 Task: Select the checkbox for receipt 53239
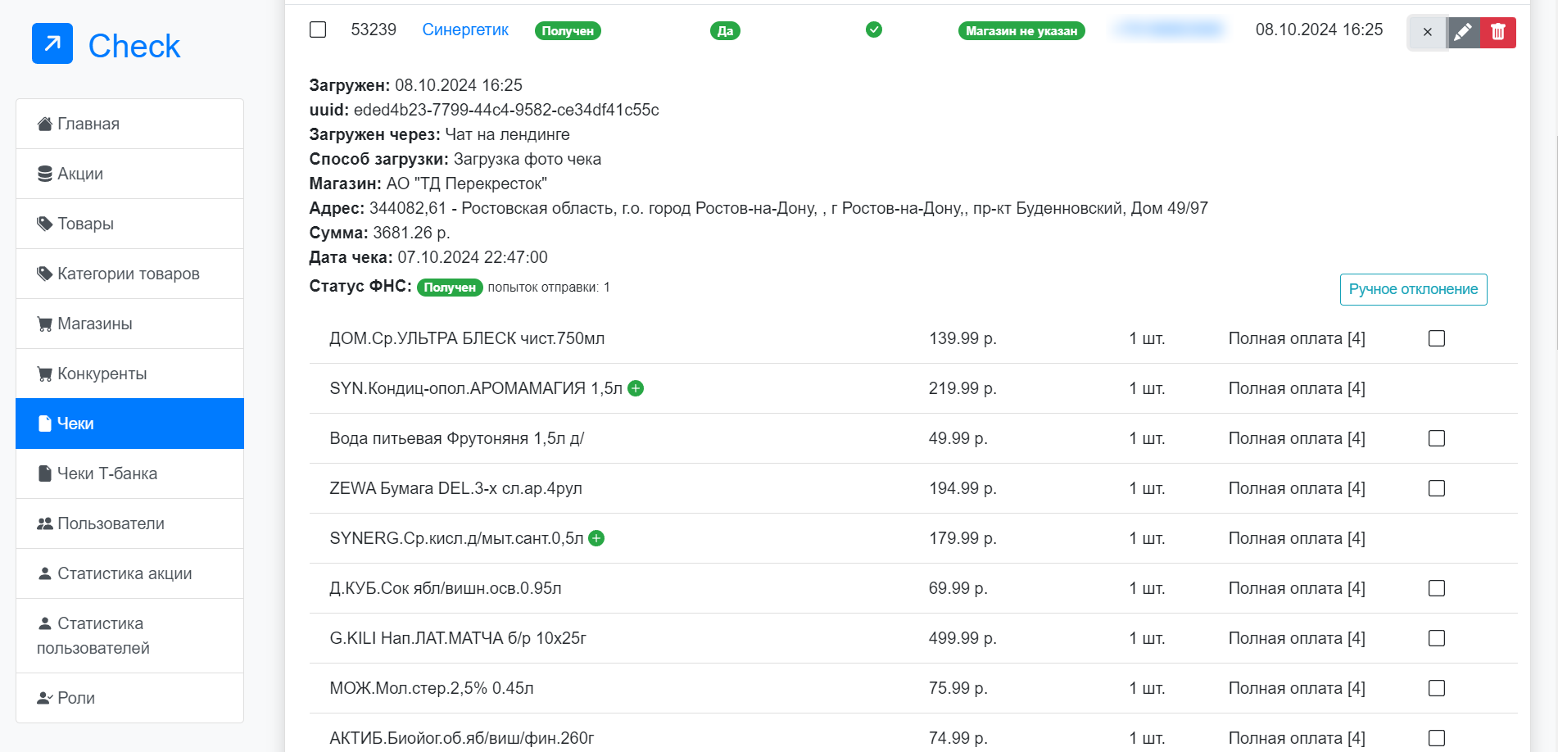tap(318, 30)
